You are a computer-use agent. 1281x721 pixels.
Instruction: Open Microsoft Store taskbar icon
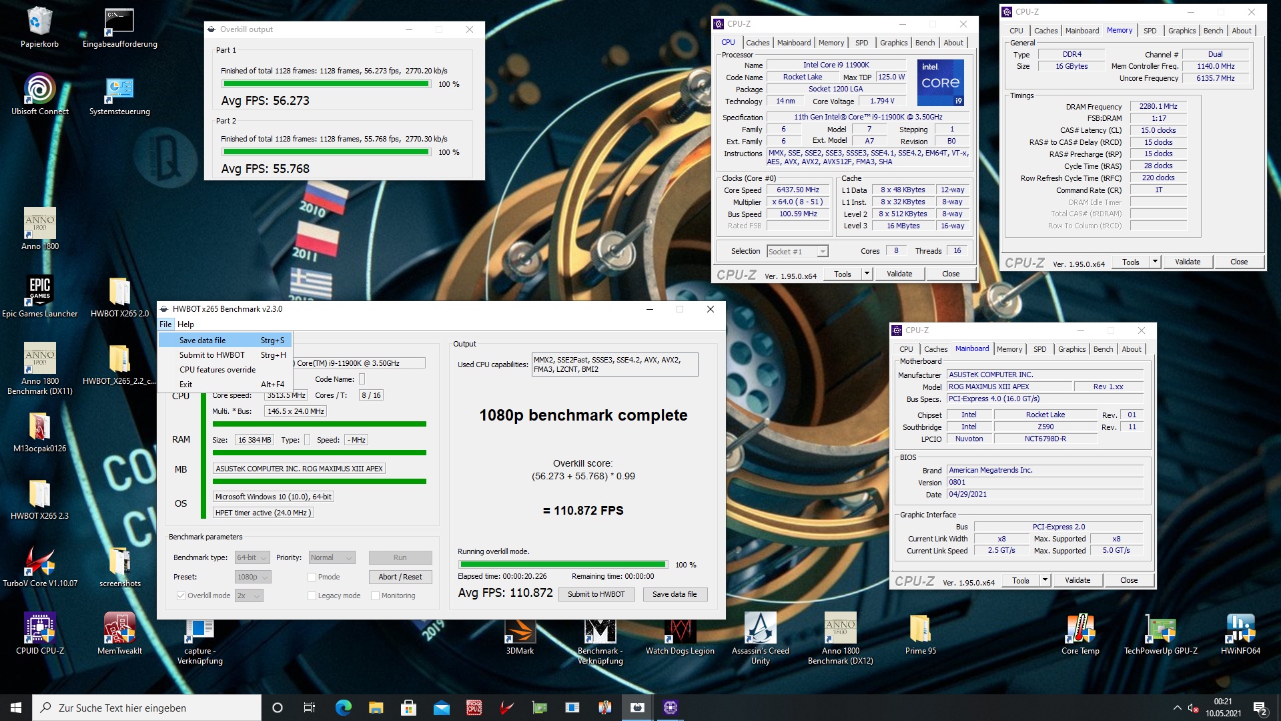(408, 708)
